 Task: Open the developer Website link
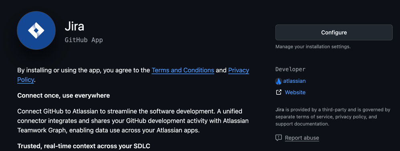[x=295, y=92]
